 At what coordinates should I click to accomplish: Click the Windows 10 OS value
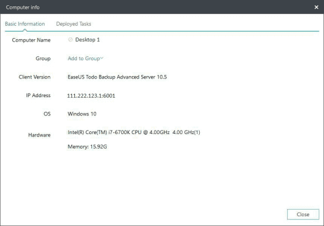[x=82, y=114]
